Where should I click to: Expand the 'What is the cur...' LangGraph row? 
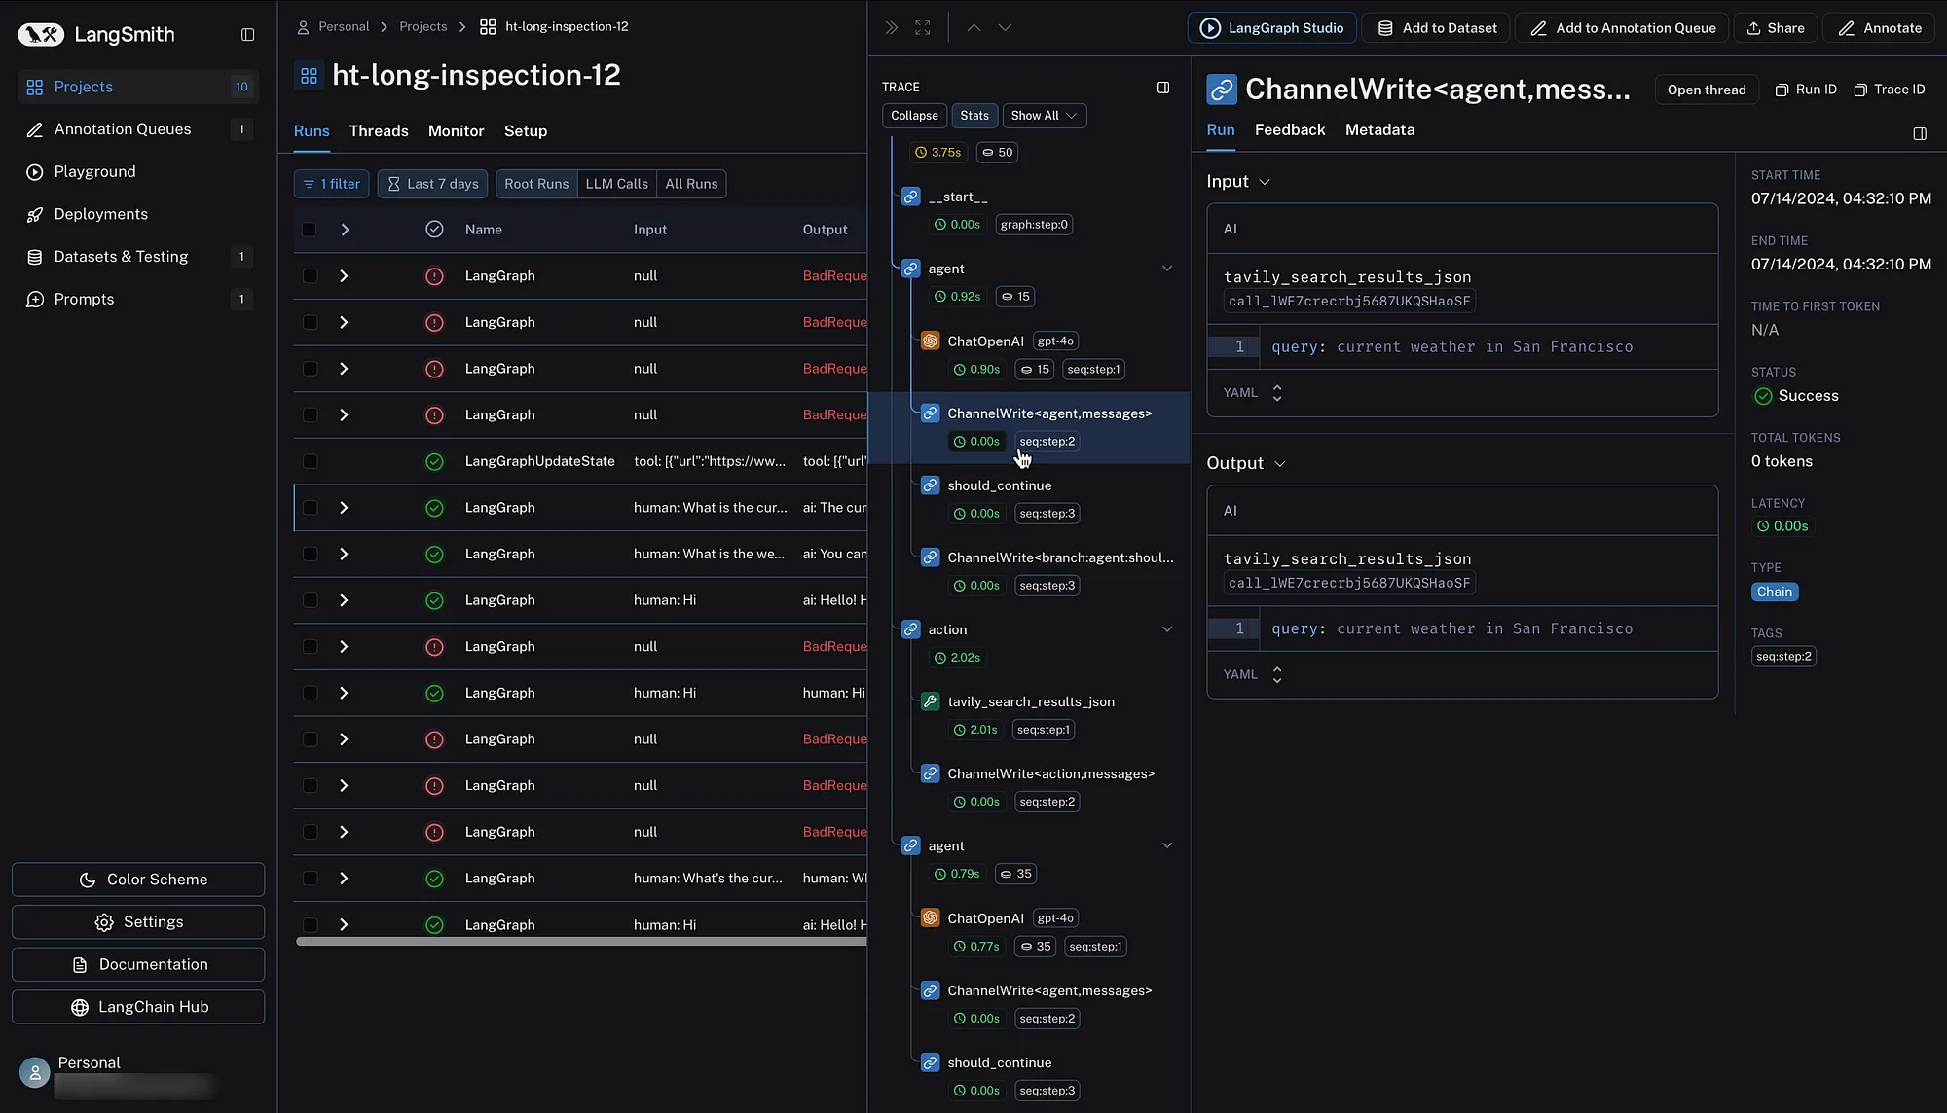point(344,508)
